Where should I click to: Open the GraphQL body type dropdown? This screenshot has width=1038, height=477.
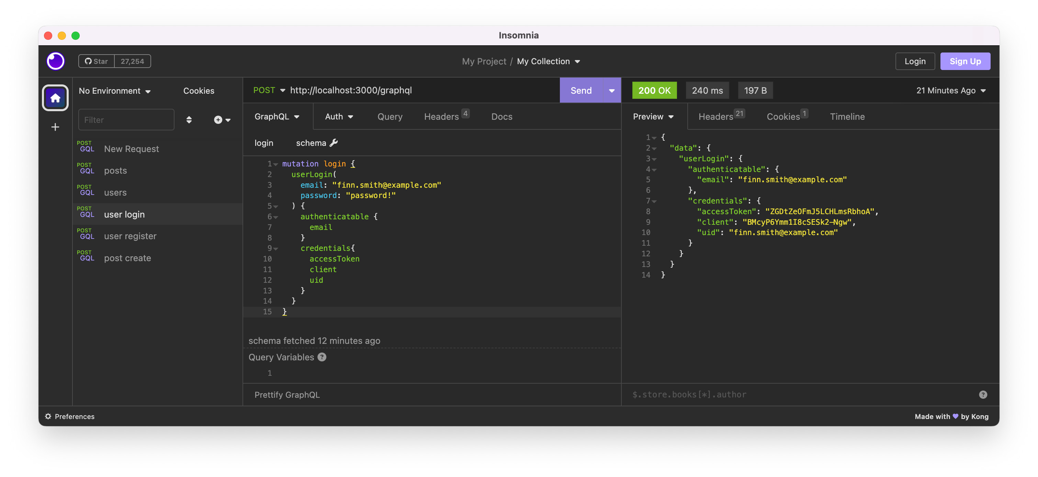277,117
